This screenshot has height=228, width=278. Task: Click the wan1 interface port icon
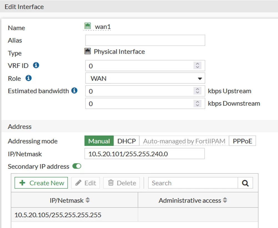[87, 26]
